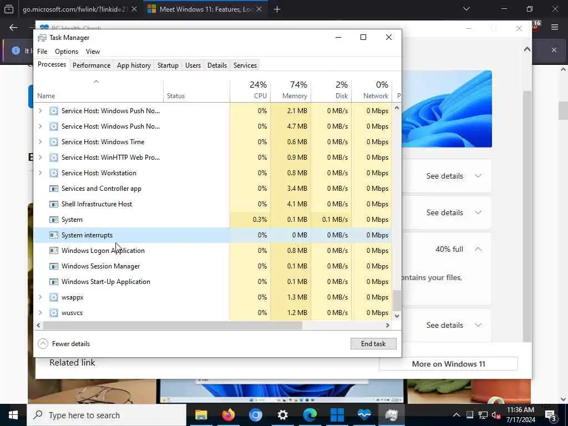Image resolution: width=568 pixels, height=426 pixels.
Task: Open the Windows Start menu
Action: click(13, 415)
